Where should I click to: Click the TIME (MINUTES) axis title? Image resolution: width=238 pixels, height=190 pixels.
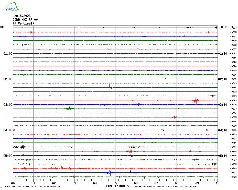[x=118, y=186]
